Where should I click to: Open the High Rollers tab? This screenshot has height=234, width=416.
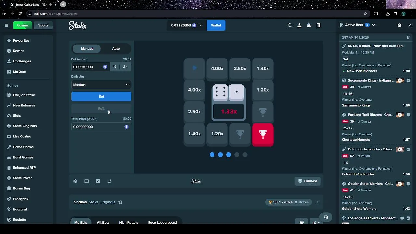129,222
